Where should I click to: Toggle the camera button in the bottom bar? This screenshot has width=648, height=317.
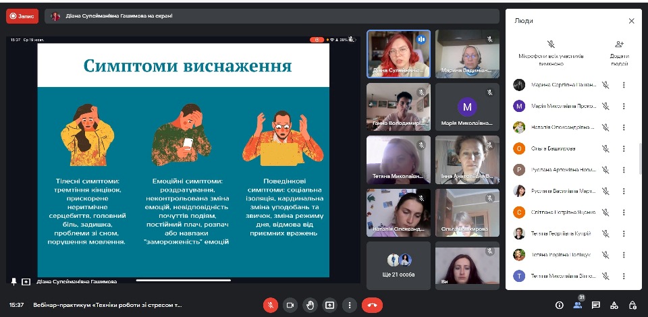pyautogui.click(x=290, y=305)
